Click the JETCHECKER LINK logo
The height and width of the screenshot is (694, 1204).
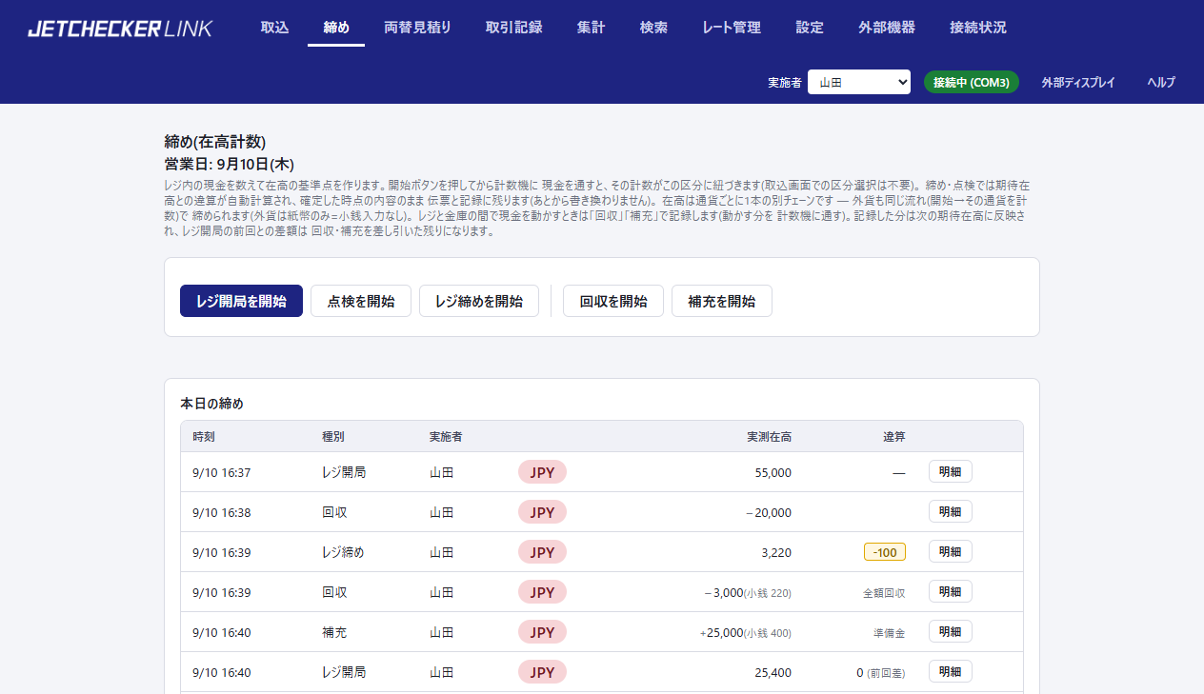pos(120,28)
